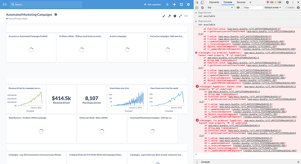
Task: Click the console Filter input
Action: coord(253,8)
